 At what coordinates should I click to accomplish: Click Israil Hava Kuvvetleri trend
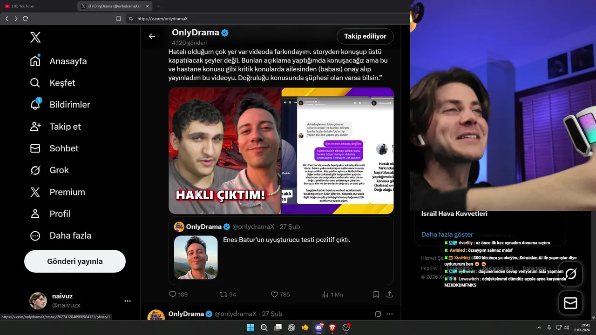pos(454,214)
